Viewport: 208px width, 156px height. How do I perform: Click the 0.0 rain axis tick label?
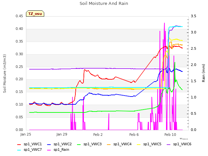194,130
